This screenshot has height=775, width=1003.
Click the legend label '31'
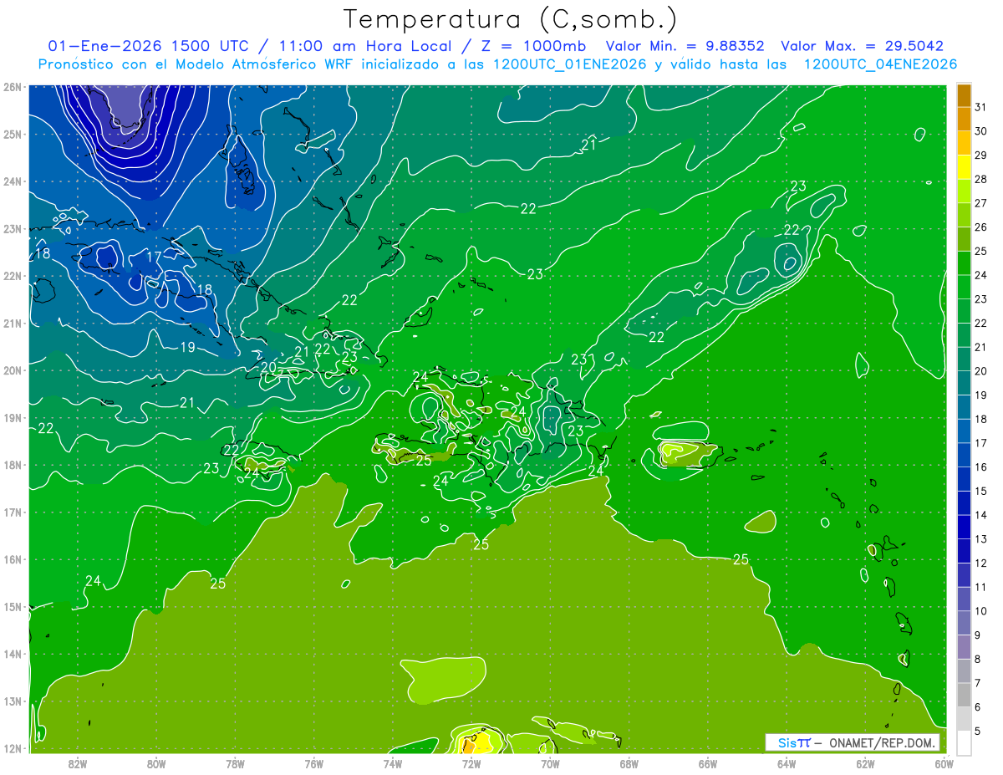980,107
